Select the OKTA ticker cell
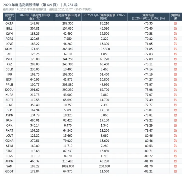185x177 pixels. (9, 23)
